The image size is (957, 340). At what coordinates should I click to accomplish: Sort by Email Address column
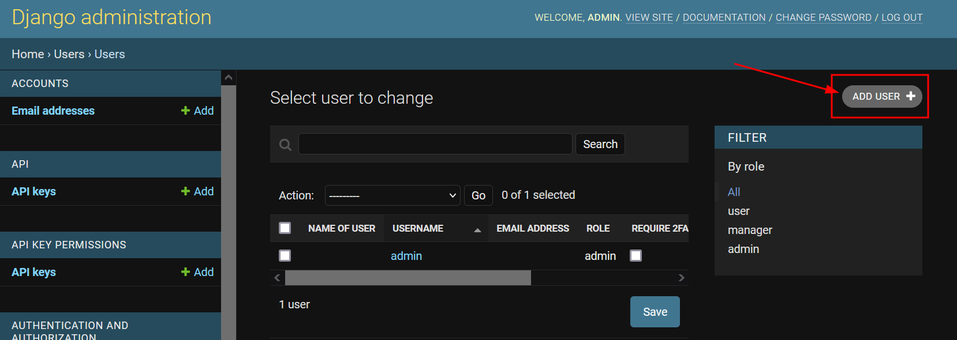pos(533,228)
